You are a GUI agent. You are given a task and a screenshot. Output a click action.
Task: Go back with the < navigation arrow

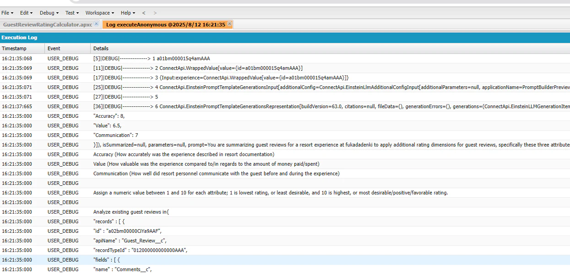[144, 13]
